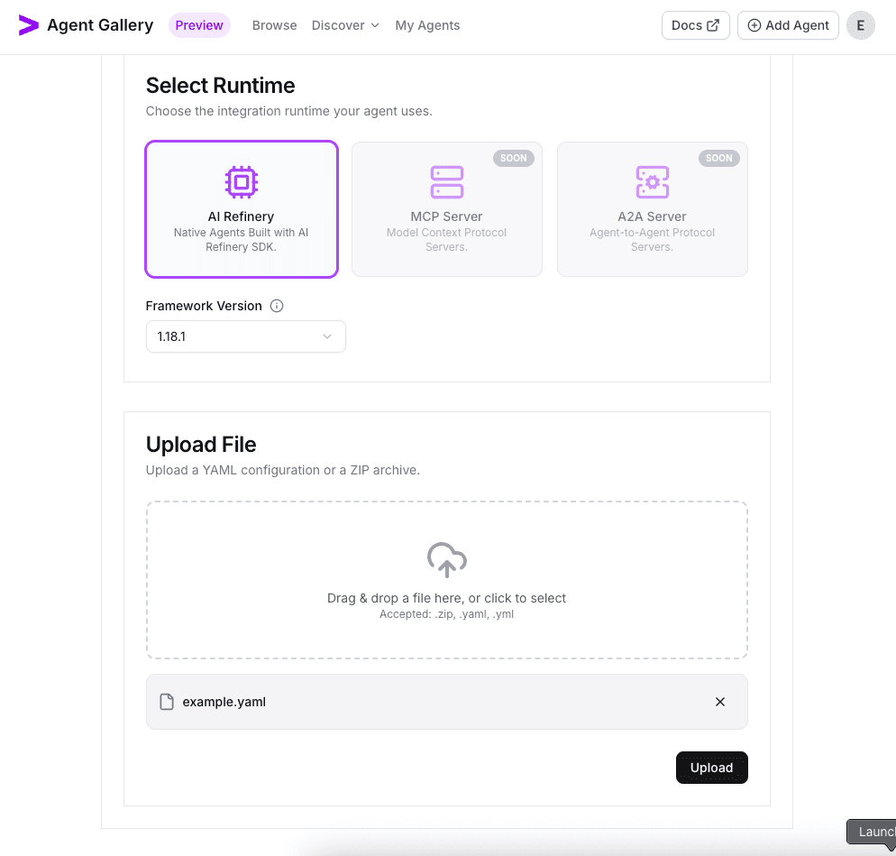896x856 pixels.
Task: Remove example.yaml using the X icon
Action: pos(720,702)
